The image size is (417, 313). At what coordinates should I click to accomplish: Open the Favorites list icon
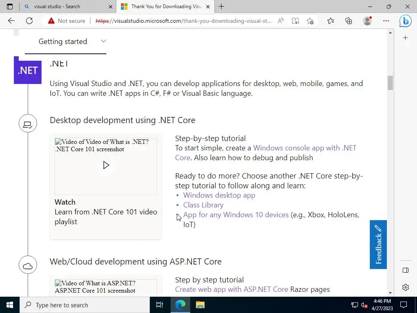tap(331, 21)
